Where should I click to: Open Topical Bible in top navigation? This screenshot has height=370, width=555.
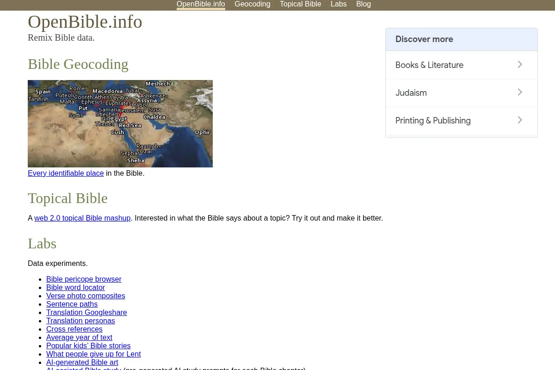point(300,4)
